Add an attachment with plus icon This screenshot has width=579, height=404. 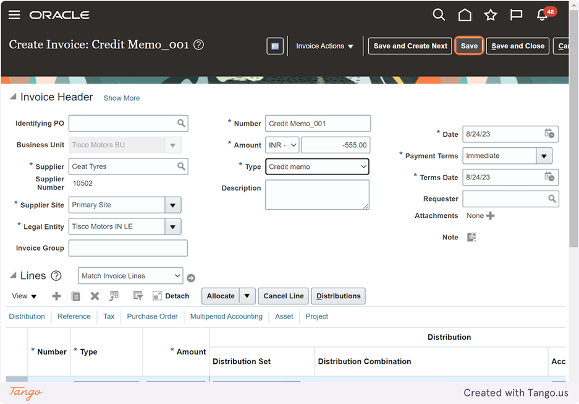491,215
